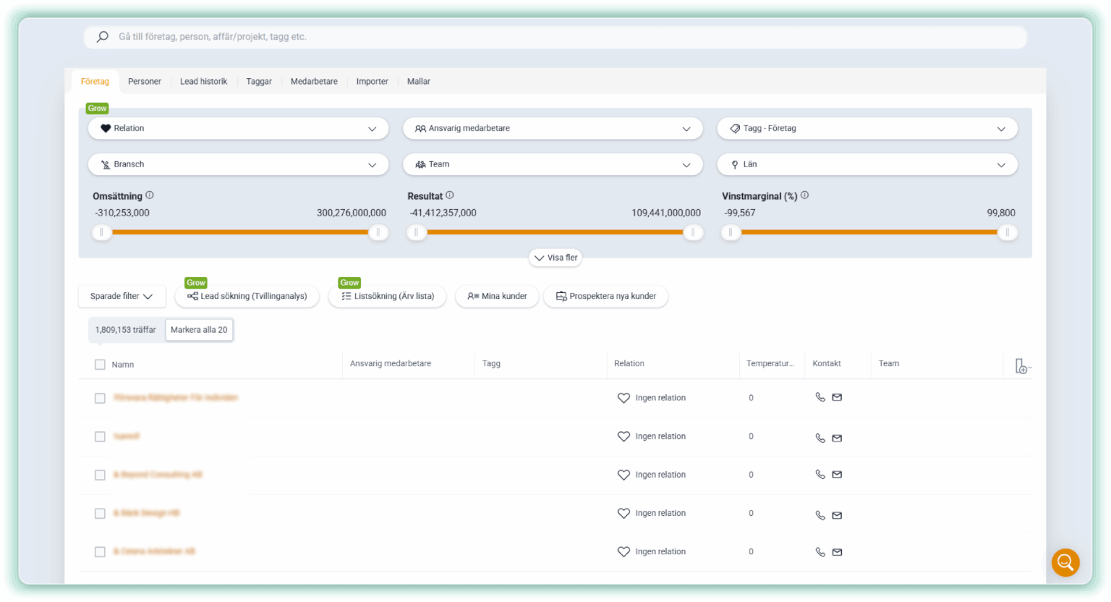Click the phone icon in the first company row
Screen dimensions: 1111x602
pos(820,397)
